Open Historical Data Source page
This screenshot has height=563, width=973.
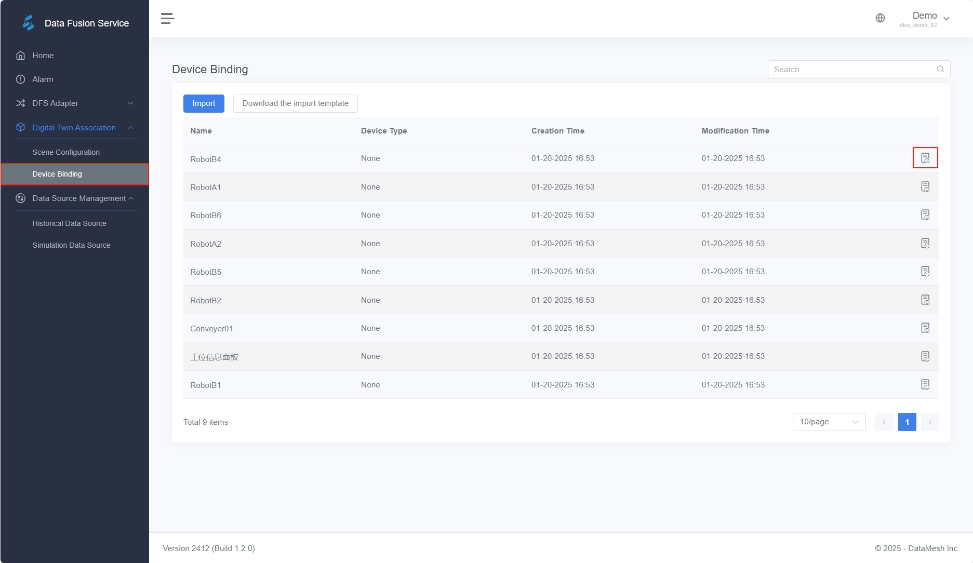(x=69, y=223)
